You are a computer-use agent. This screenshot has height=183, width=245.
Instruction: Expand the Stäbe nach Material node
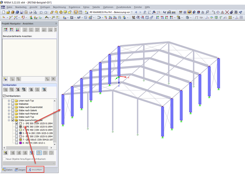tap(9, 114)
